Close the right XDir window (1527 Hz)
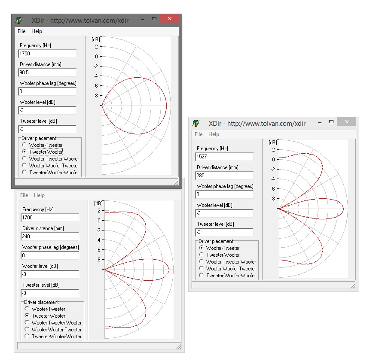The height and width of the screenshot is (364, 373). [347, 121]
